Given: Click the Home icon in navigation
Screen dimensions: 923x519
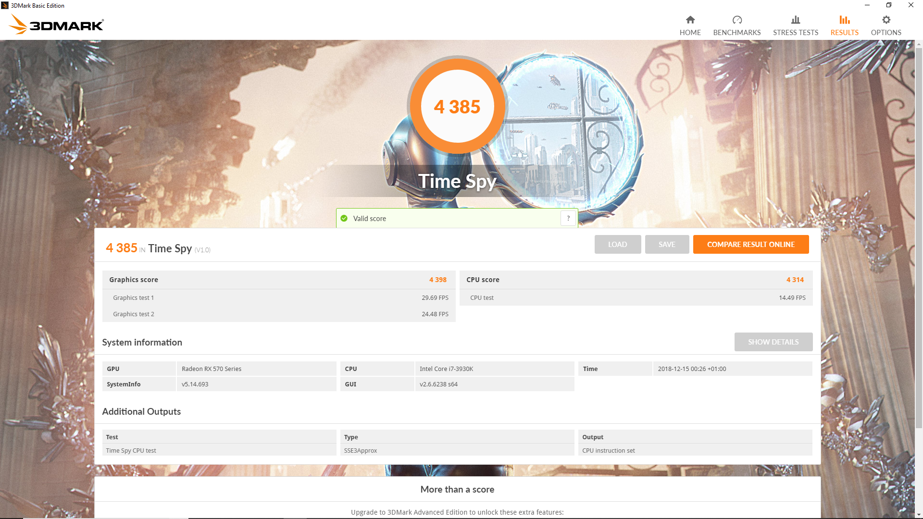Looking at the screenshot, I should pos(690,20).
